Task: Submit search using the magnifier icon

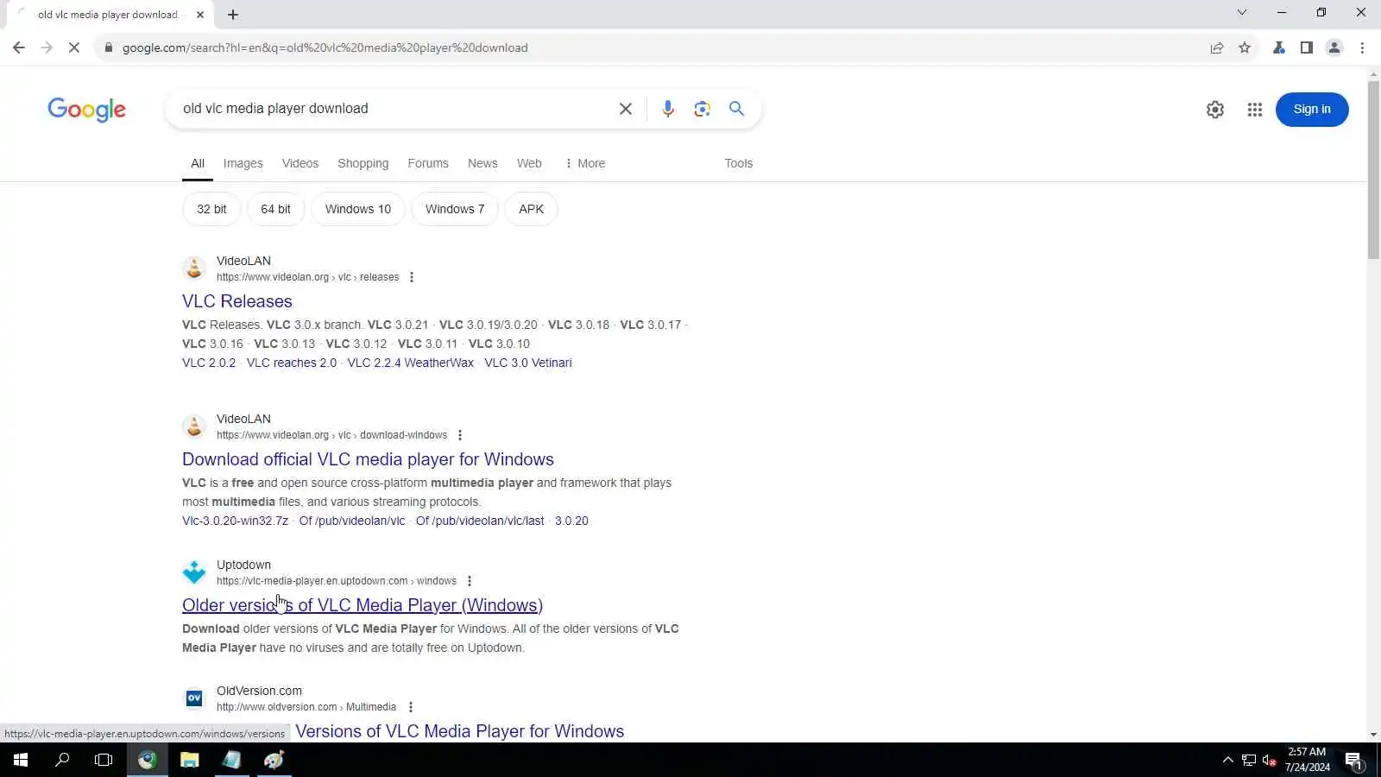Action: (736, 109)
